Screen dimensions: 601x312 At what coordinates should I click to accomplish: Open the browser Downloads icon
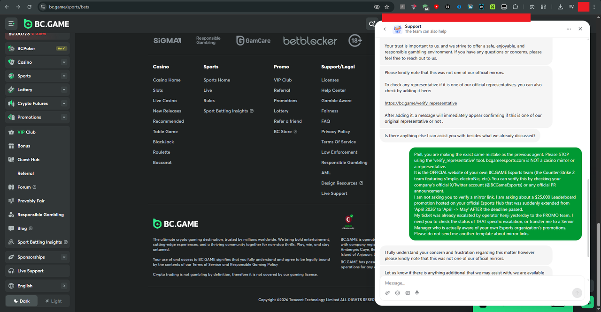tap(560, 7)
